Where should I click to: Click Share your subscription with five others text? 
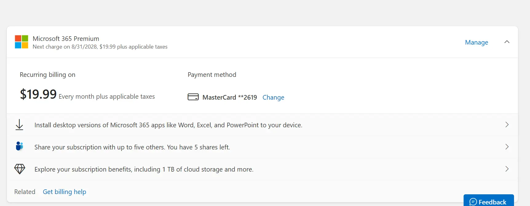click(132, 147)
